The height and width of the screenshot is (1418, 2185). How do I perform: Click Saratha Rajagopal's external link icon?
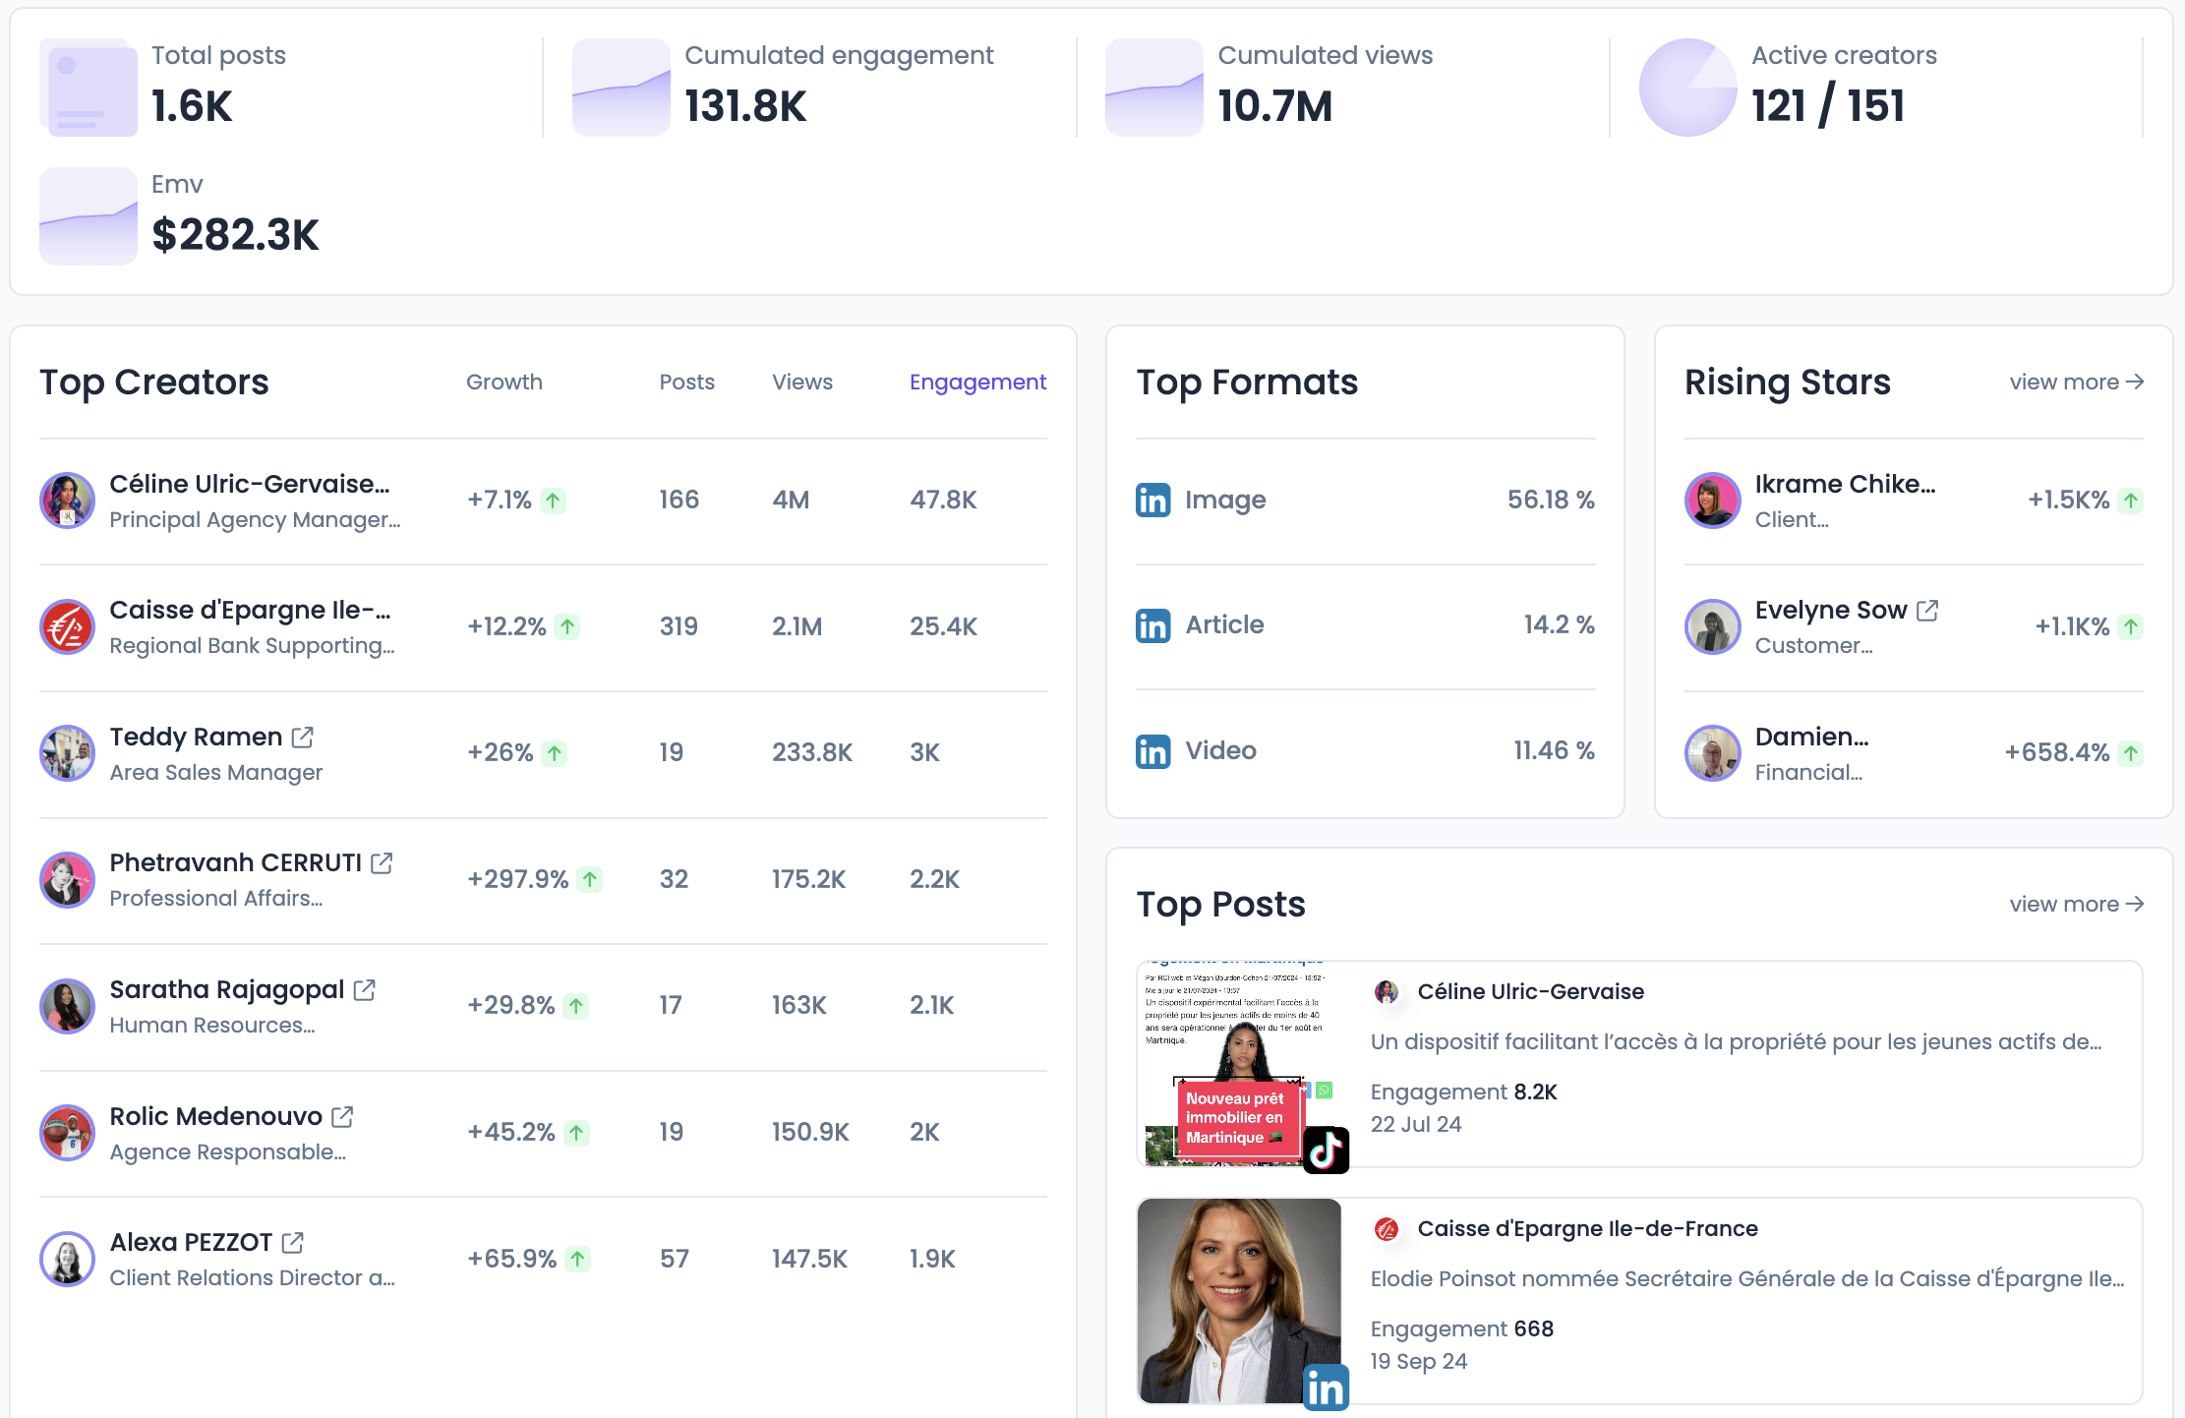pos(364,990)
